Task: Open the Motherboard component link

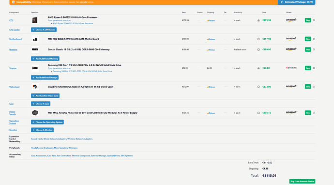Action: (15, 39)
